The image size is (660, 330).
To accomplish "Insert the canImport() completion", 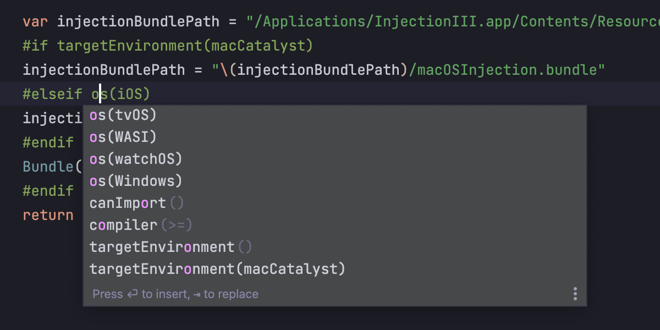I will (334, 203).
